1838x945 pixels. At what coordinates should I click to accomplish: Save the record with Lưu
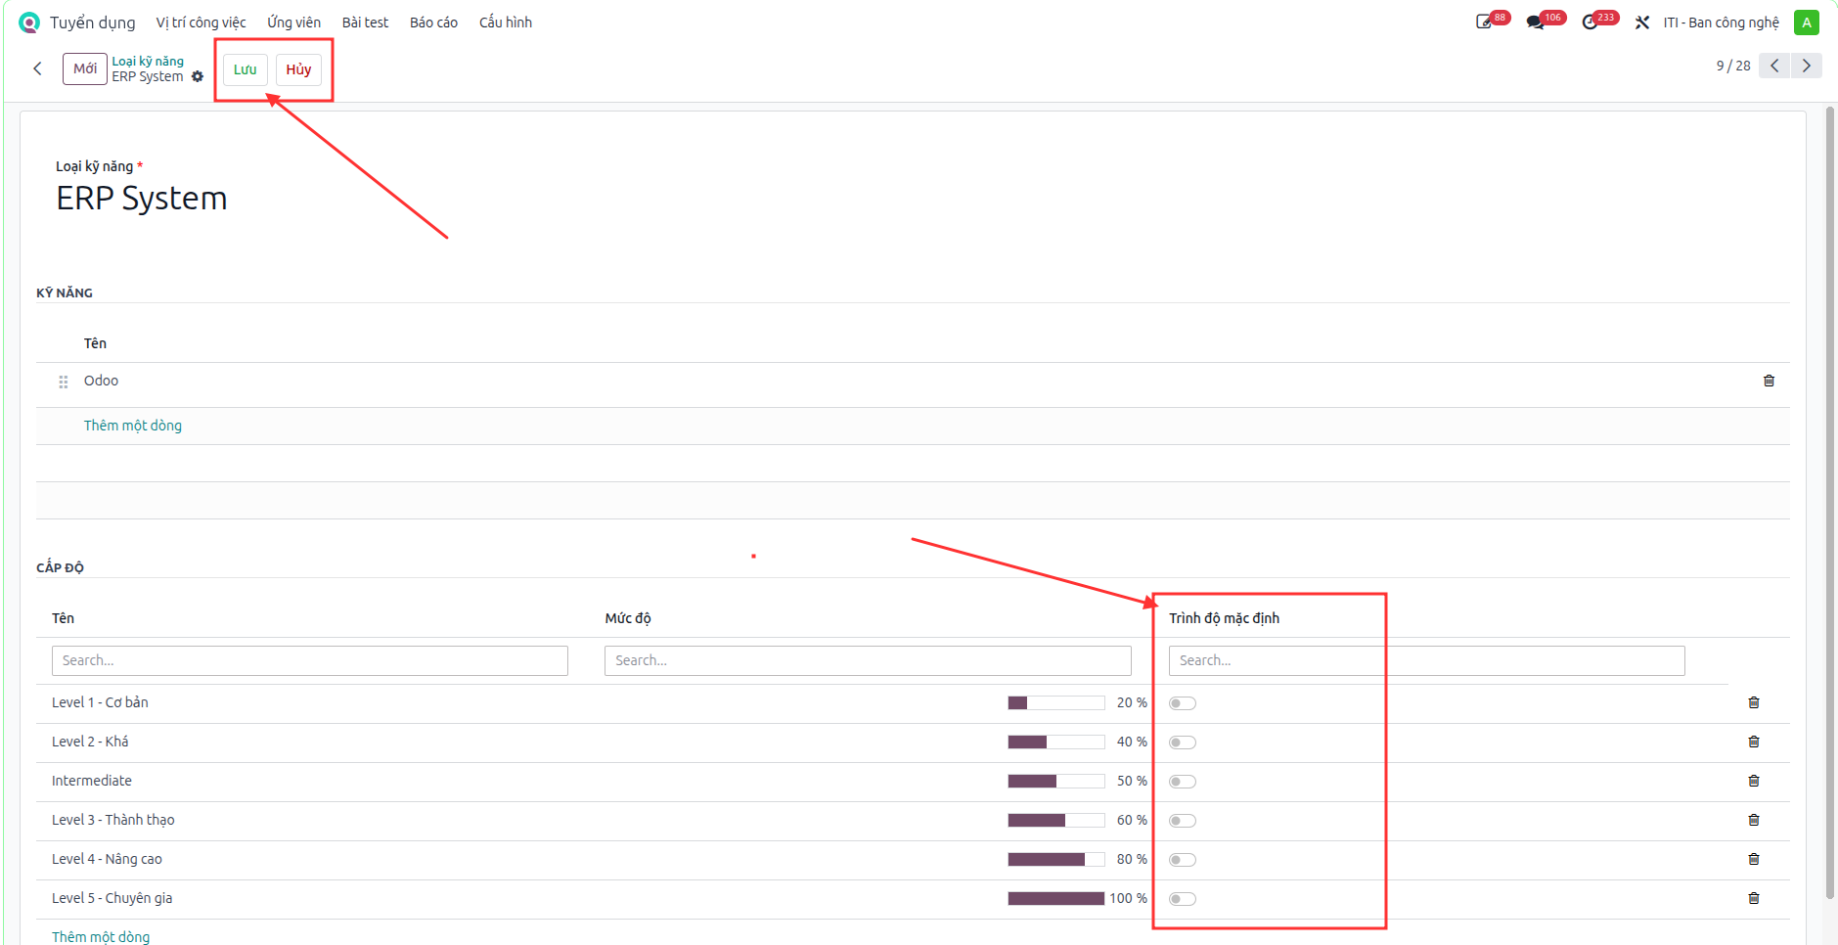pyautogui.click(x=245, y=69)
